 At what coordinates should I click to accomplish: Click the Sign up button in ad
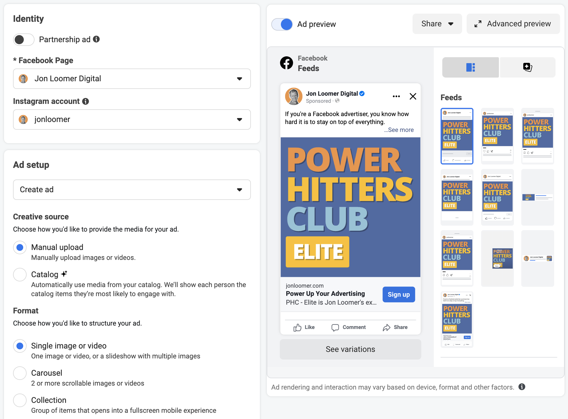click(399, 295)
